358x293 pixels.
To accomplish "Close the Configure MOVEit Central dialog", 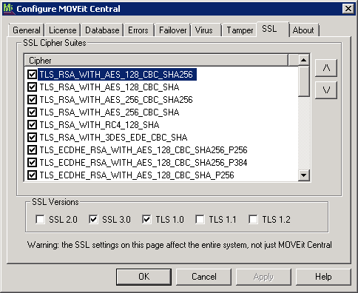I will tap(348, 9).
